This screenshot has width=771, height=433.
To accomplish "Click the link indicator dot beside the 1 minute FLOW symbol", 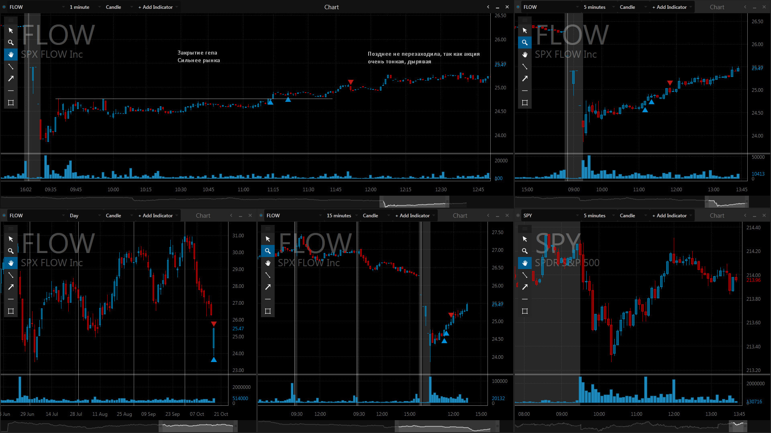I will [4, 7].
